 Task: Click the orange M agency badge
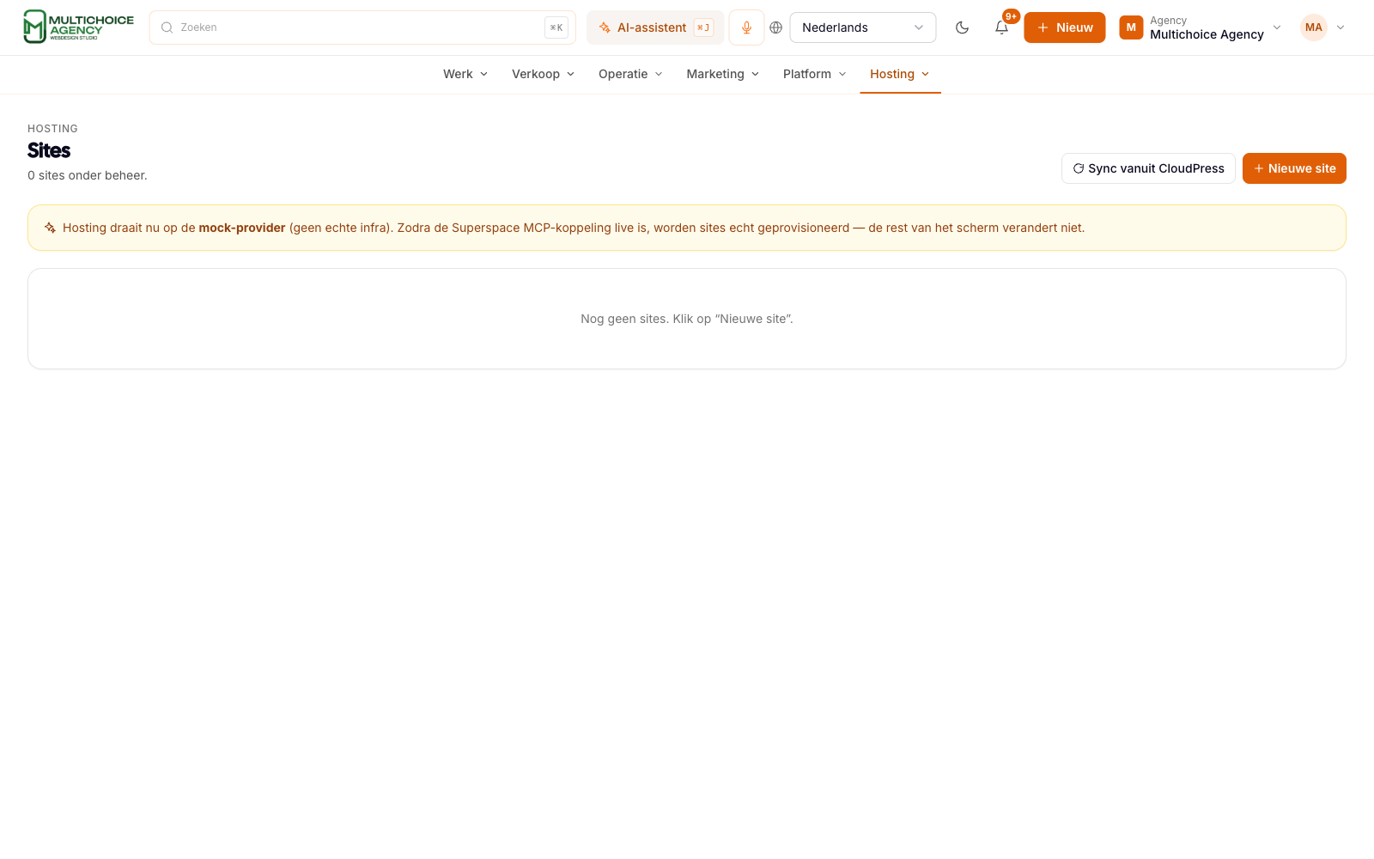pyautogui.click(x=1131, y=27)
